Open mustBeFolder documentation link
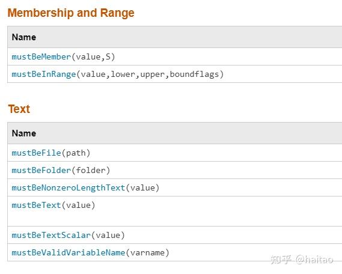Viewport: 342px width, 274px height. [x=41, y=171]
